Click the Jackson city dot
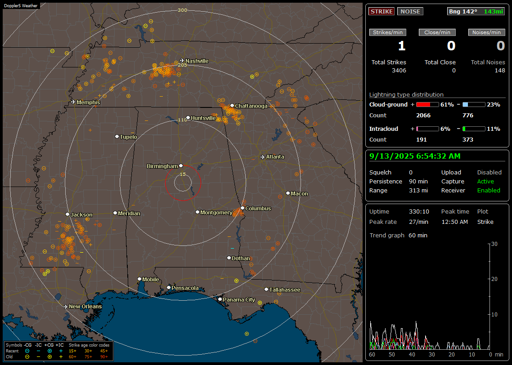 click(x=67, y=214)
